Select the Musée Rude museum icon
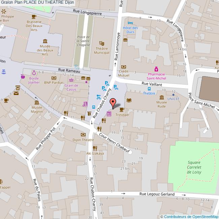This screenshot has height=219, width=219. (x=161, y=97)
